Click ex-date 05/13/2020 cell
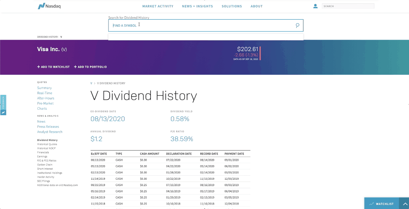Screen dimensions: 409x209 [98, 166]
